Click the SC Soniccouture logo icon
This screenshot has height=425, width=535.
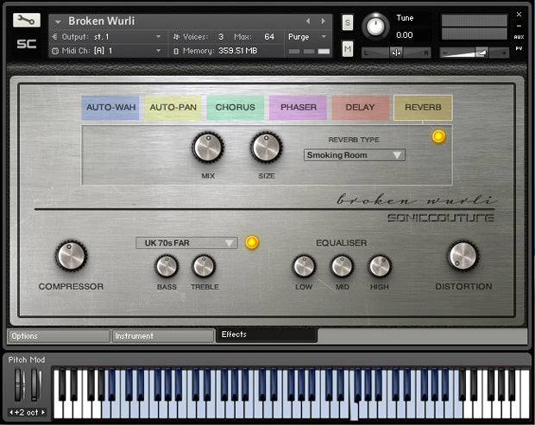27,44
